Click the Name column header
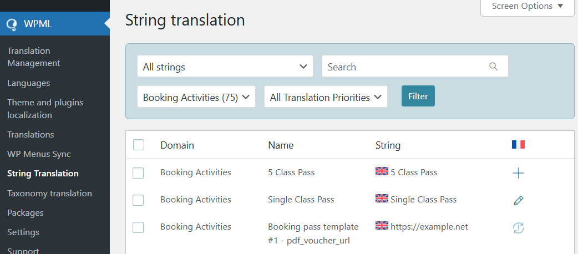578x254 pixels. coord(281,145)
